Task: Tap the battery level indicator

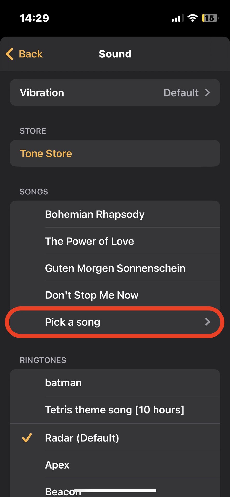Action: [x=210, y=18]
